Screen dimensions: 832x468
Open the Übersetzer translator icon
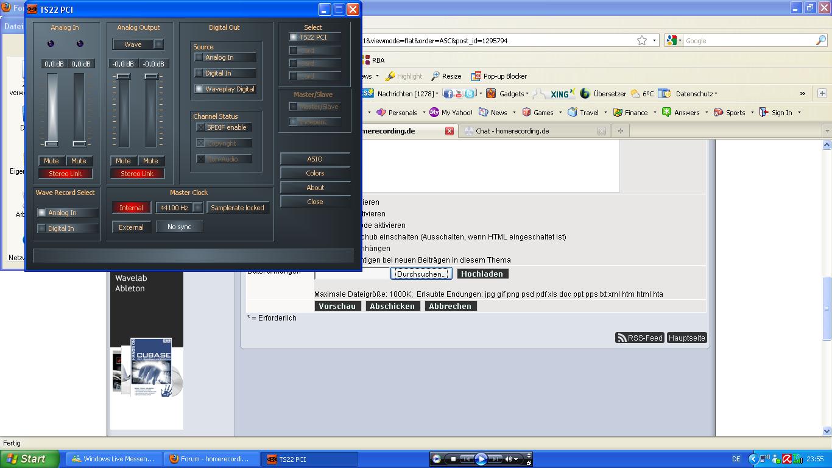(585, 94)
